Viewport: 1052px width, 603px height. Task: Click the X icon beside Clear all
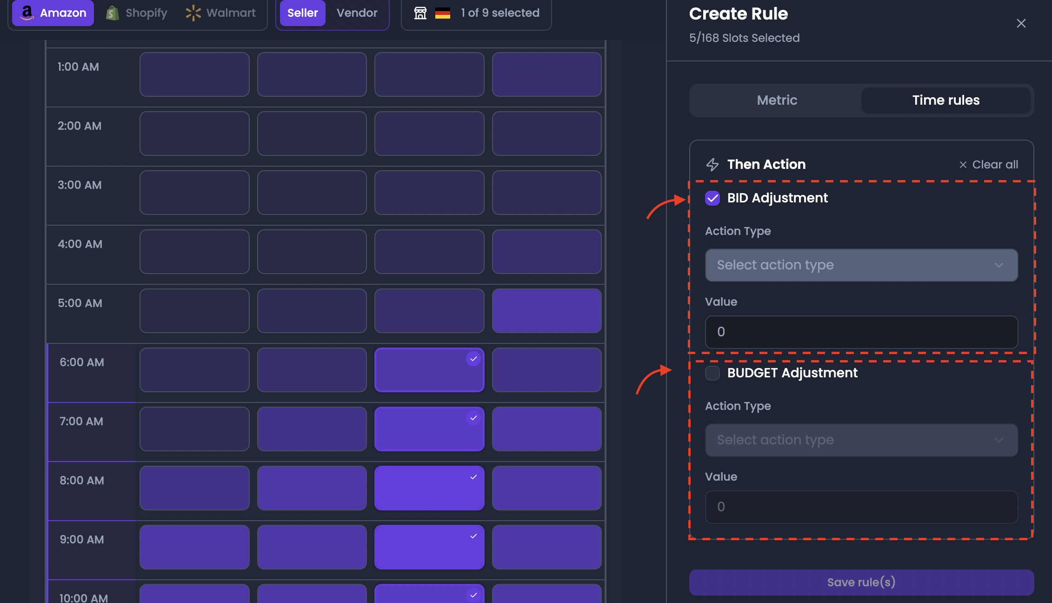[x=963, y=165]
